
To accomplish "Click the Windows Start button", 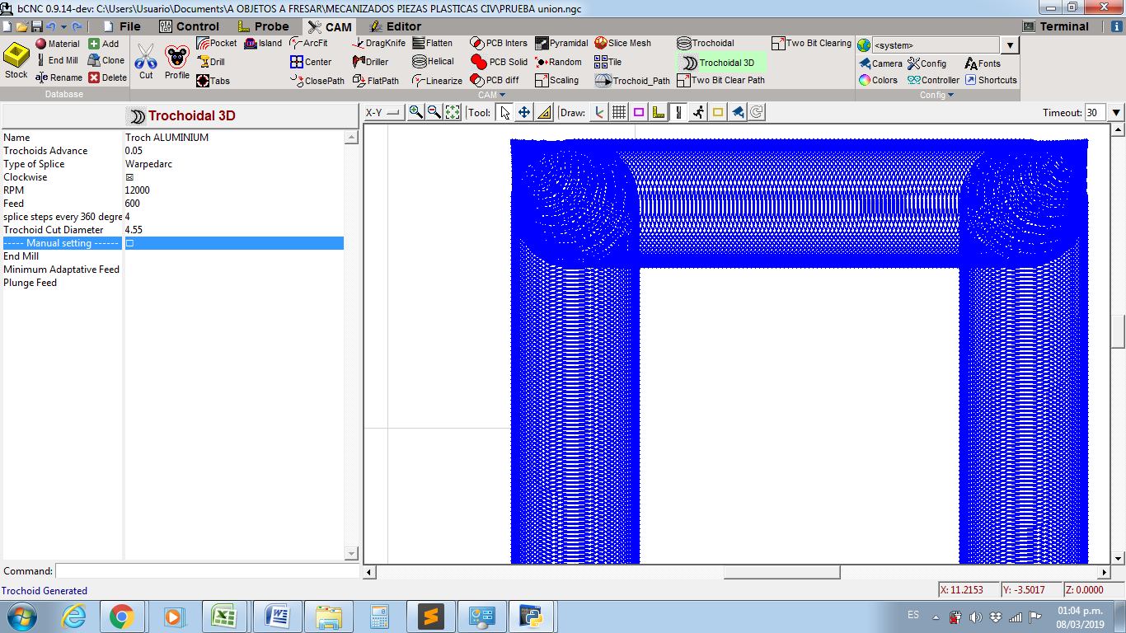I will [22, 617].
